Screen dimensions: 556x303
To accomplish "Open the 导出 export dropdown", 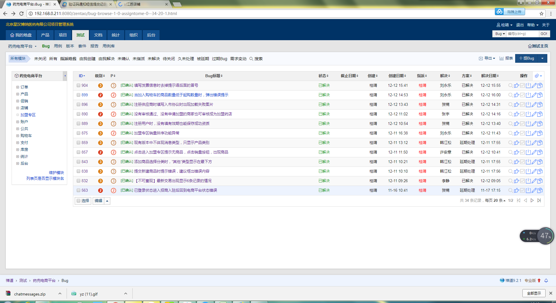I will pos(487,58).
